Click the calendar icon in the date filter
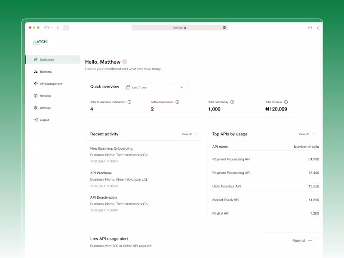Screen dimensions: 344x258 [128, 86]
